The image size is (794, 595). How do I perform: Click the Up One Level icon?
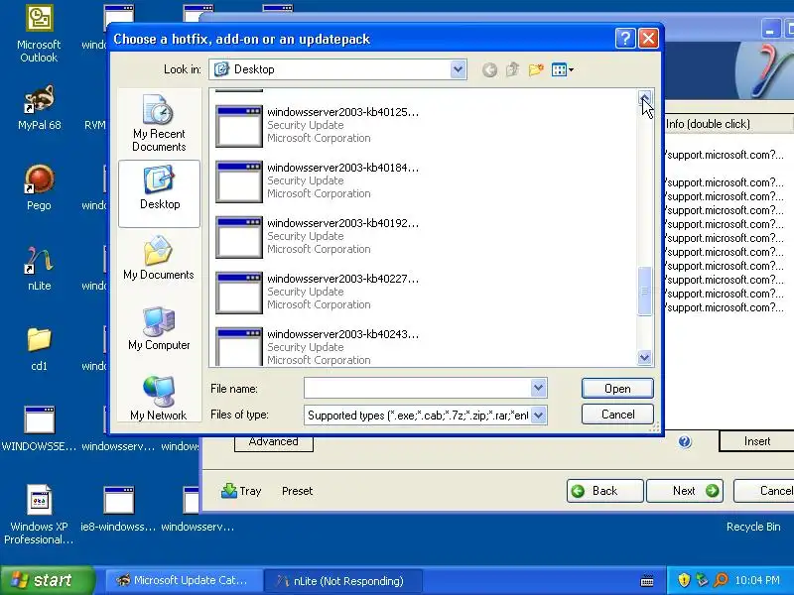click(512, 69)
